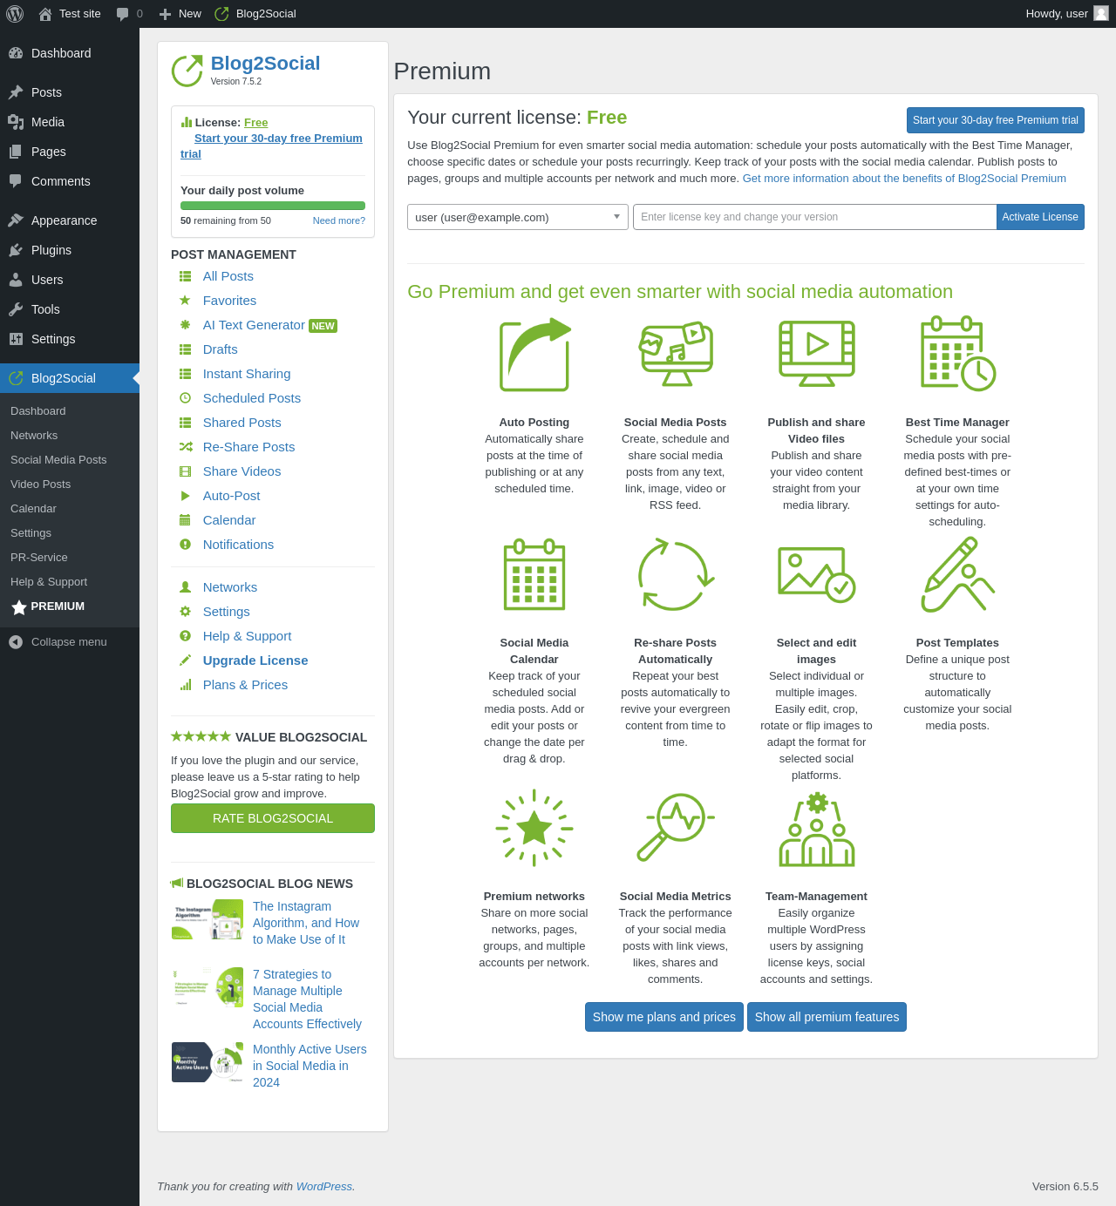Collapse the WordPress admin menu
This screenshot has height=1206, width=1116.
[70, 642]
